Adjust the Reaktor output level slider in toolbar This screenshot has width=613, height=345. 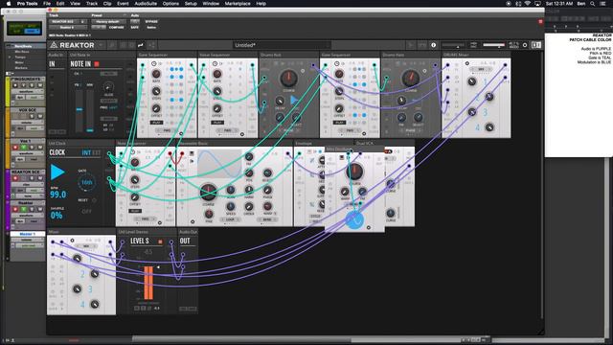point(494,45)
